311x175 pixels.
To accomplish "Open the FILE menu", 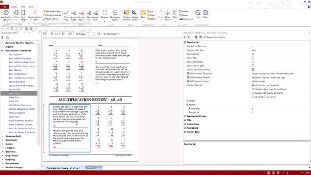I will [x=4, y=7].
